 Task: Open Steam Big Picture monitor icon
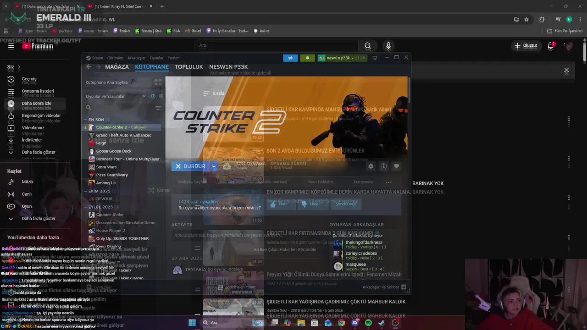[375, 58]
